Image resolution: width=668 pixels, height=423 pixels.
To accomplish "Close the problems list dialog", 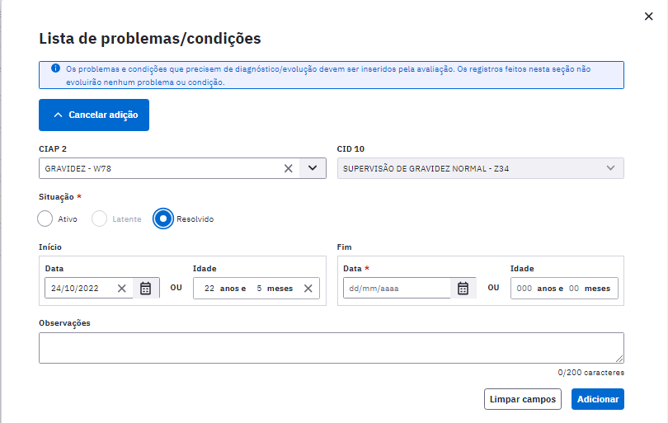I will tap(648, 16).
